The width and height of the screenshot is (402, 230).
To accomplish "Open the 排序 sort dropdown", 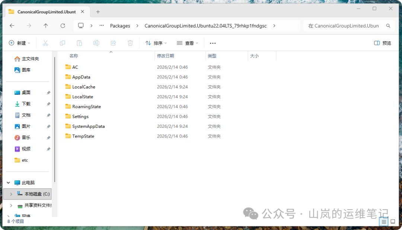I will [x=156, y=43].
